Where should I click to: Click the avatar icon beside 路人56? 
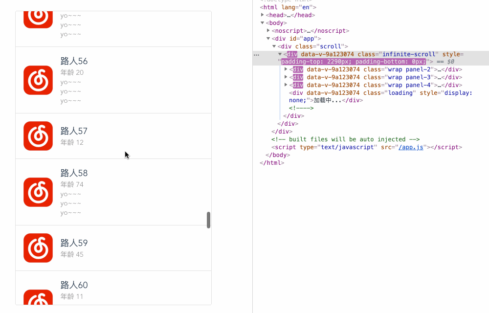point(38,80)
